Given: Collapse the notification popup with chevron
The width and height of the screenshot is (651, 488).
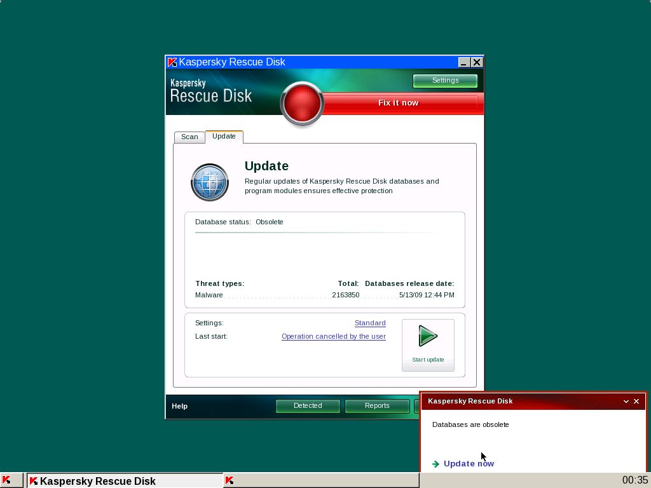Looking at the screenshot, I should click(626, 402).
